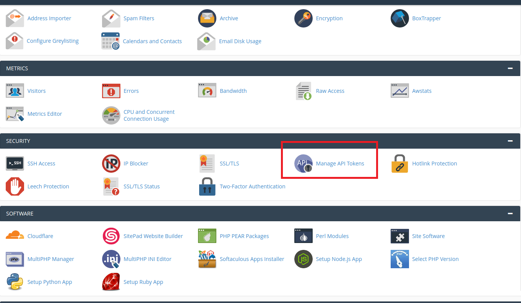Click the Email Disk Usage link
The image size is (521, 303).
tap(240, 41)
